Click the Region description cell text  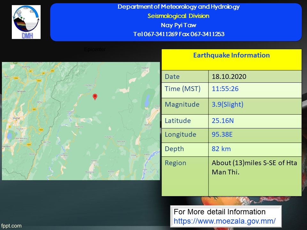click(x=254, y=167)
